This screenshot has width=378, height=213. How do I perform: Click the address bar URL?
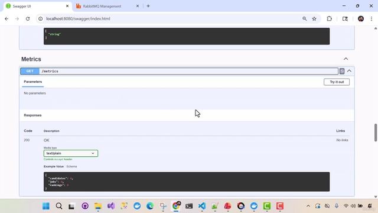(x=78, y=18)
